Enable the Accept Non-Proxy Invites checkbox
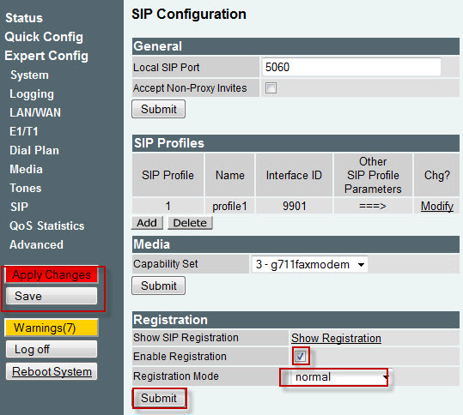Viewport: 463px width, 415px height. 271,87
